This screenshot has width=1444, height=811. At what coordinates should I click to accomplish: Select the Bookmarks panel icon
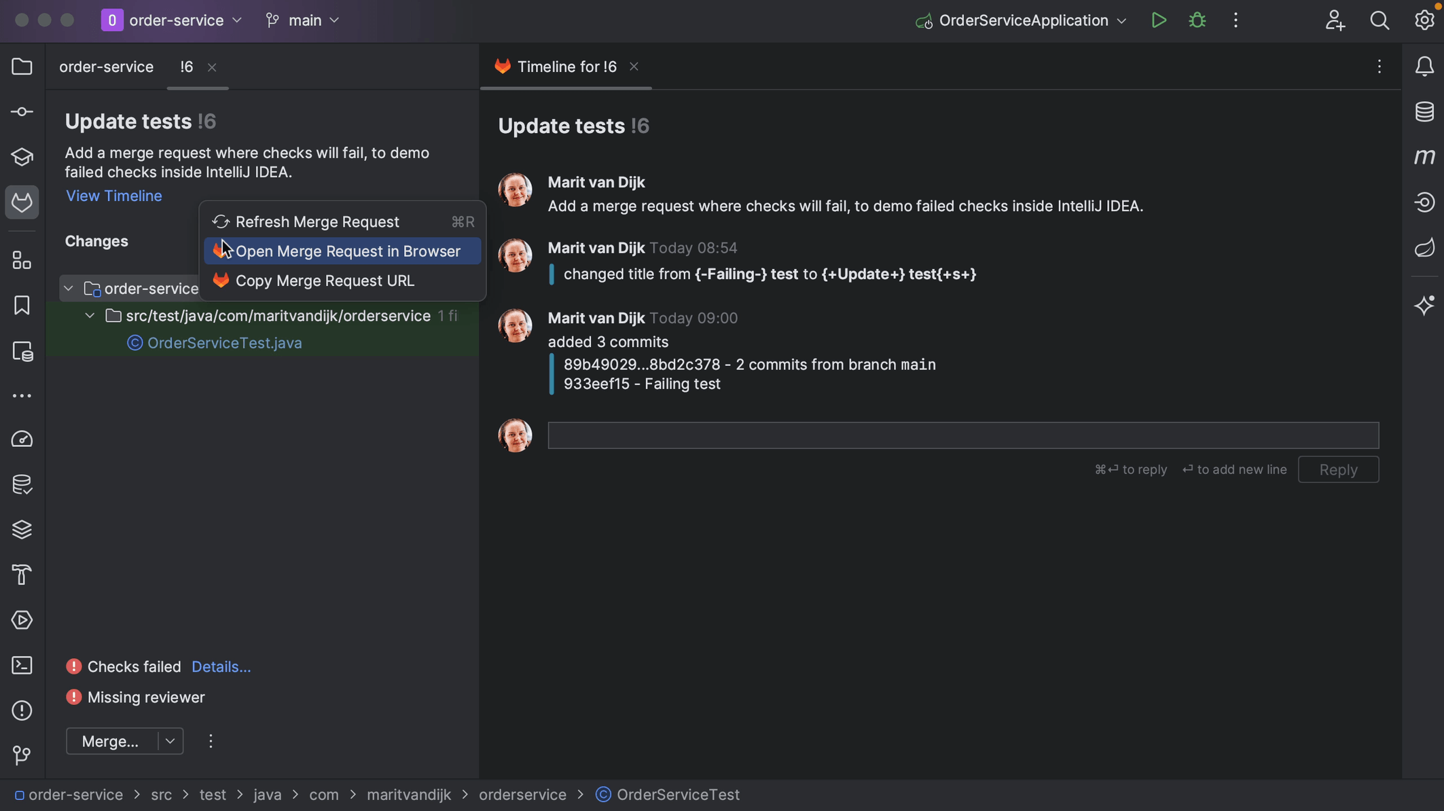(22, 304)
